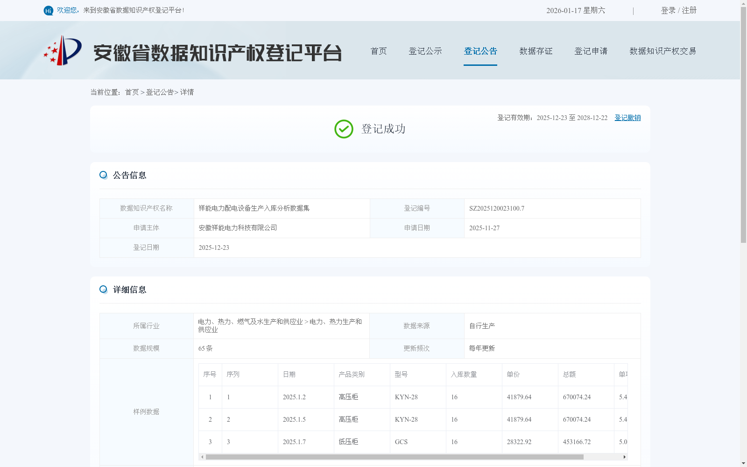The image size is (747, 467).
Task: Click the 序号 column header
Action: tap(210, 375)
